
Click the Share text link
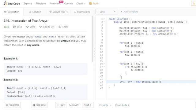(x=65, y=27)
